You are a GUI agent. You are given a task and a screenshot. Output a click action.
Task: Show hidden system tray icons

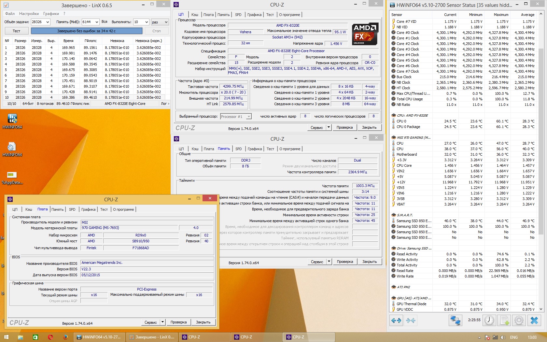[x=479, y=337]
